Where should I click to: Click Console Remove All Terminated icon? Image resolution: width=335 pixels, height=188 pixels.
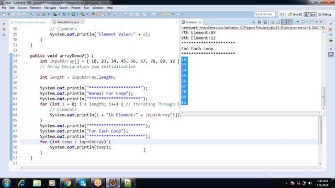click(x=265, y=22)
